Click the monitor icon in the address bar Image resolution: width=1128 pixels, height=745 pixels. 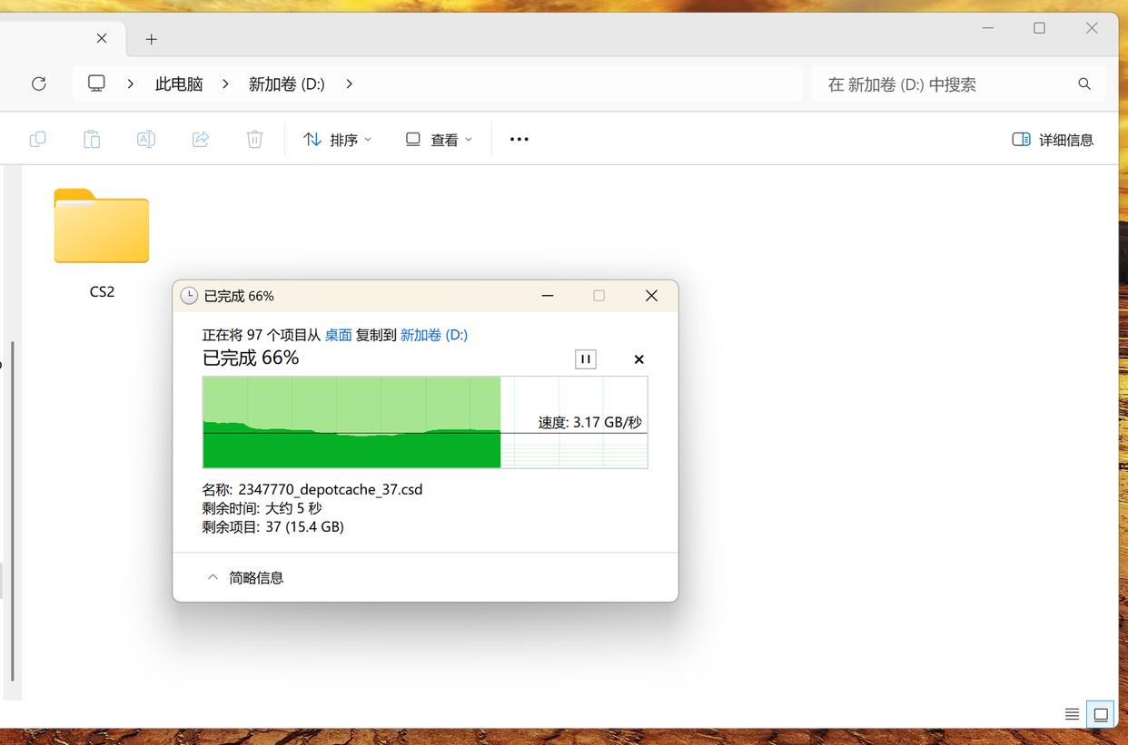pos(96,83)
